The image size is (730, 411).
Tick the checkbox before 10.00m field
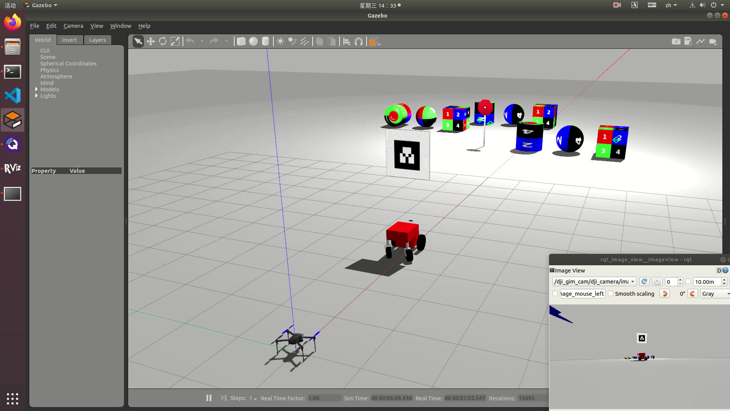point(688,282)
